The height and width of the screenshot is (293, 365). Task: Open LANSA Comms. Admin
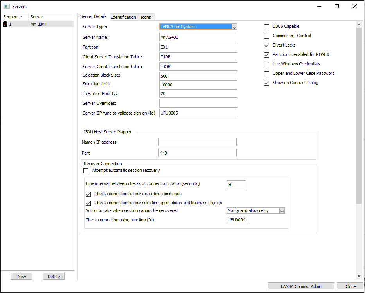(x=301, y=286)
